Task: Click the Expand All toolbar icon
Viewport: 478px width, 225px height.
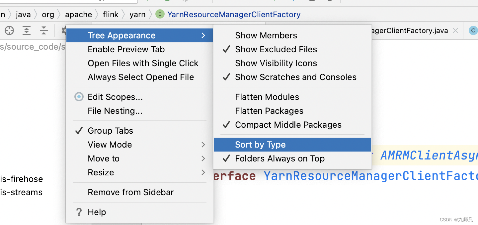Action: tap(27, 31)
